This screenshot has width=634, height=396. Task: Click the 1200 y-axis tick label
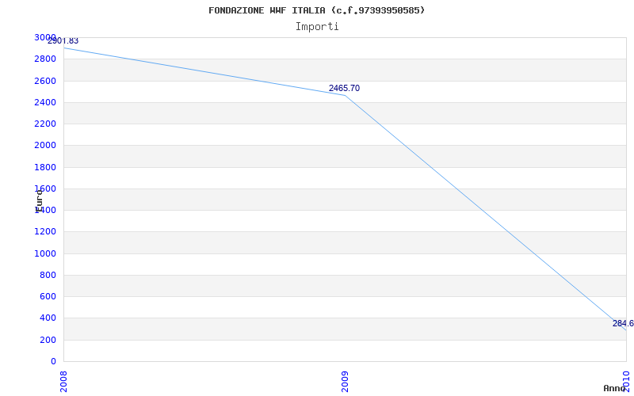tap(45, 231)
